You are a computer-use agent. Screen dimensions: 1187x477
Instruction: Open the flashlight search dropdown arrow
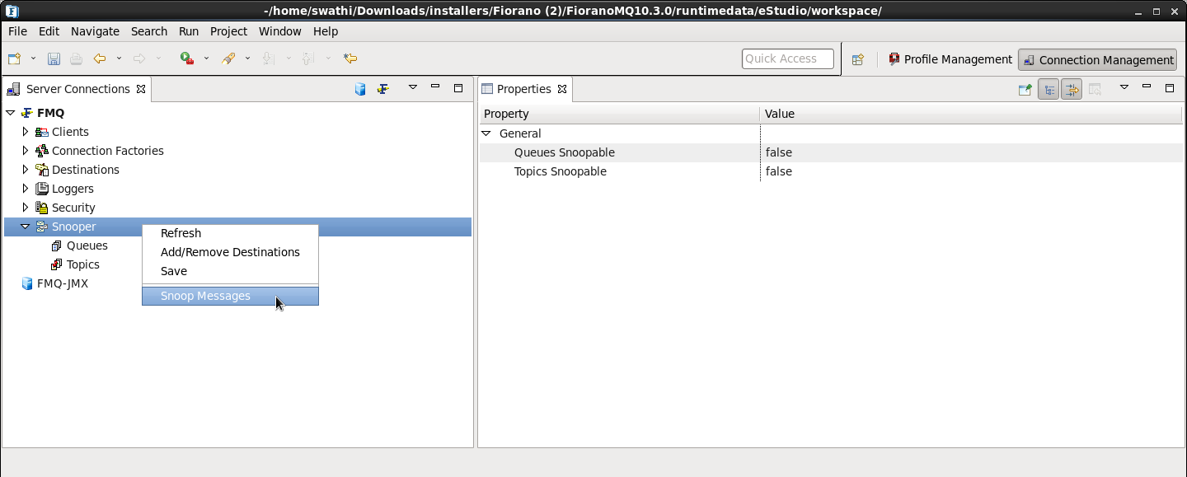(247, 58)
